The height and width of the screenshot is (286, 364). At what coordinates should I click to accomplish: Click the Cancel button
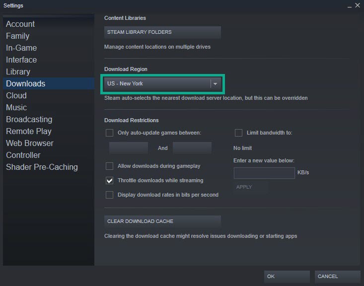tap(338, 277)
